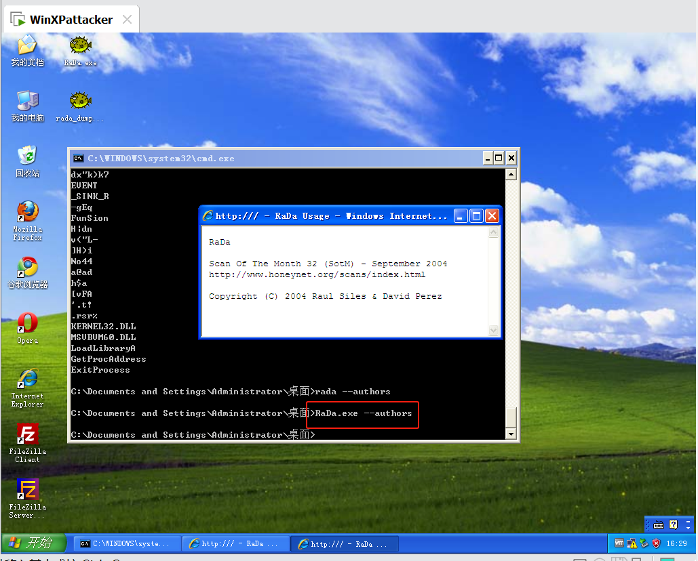
Task: Click the VMware Tools tray icon
Action: (x=619, y=543)
